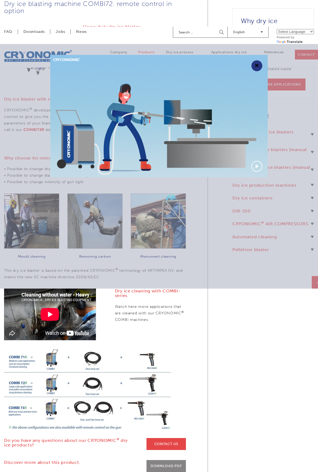Click the Pelletiser blaster link

click(x=250, y=250)
